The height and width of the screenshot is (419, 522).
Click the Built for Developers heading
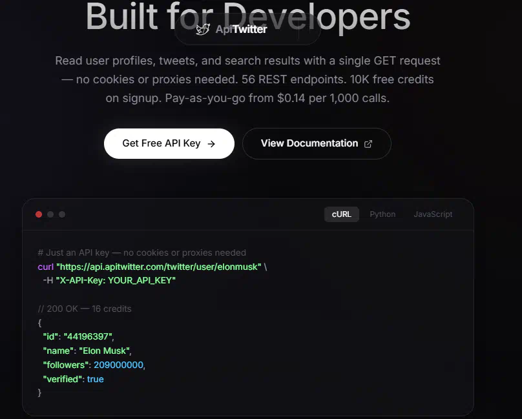pyautogui.click(x=248, y=16)
